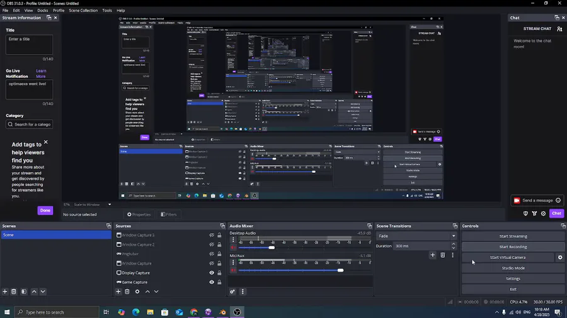Open advanced audio properties gear icon
The width and height of the screenshot is (567, 318).
tap(232, 292)
